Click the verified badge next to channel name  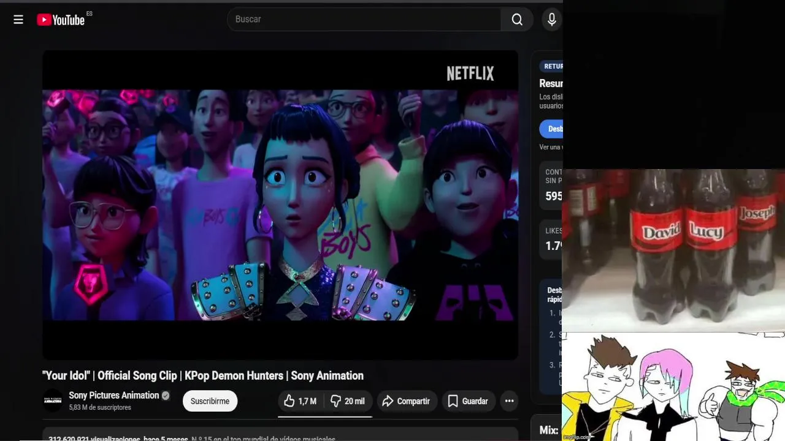click(166, 396)
